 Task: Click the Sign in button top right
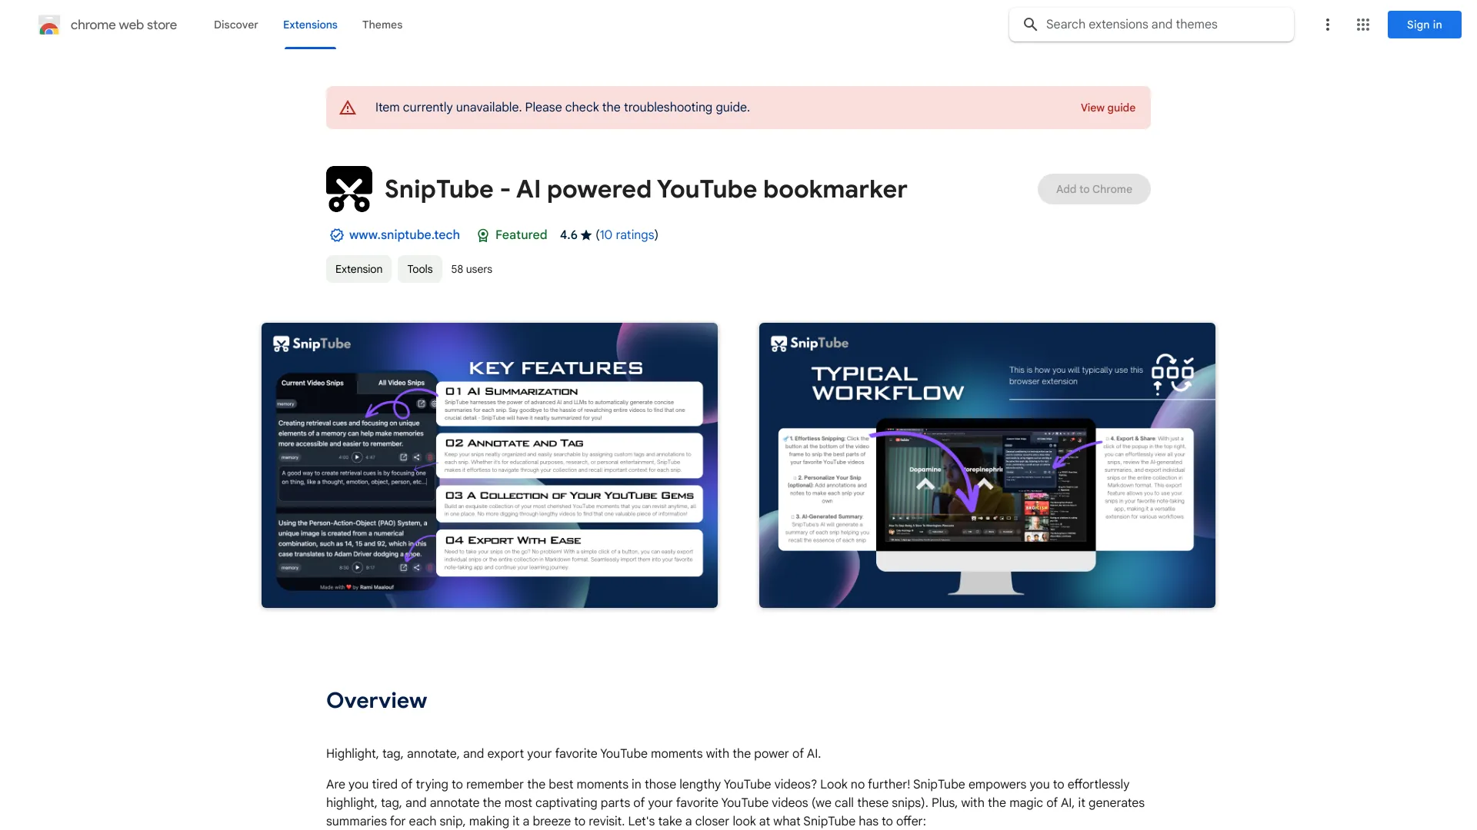click(x=1424, y=23)
